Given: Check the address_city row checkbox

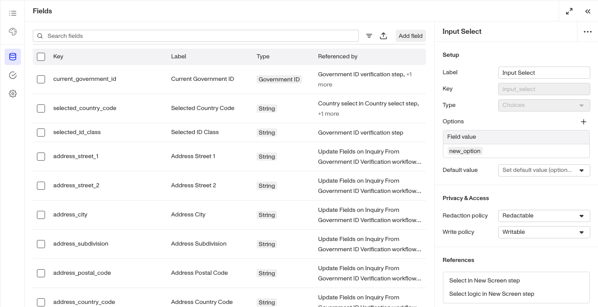Looking at the screenshot, I should tap(41, 215).
